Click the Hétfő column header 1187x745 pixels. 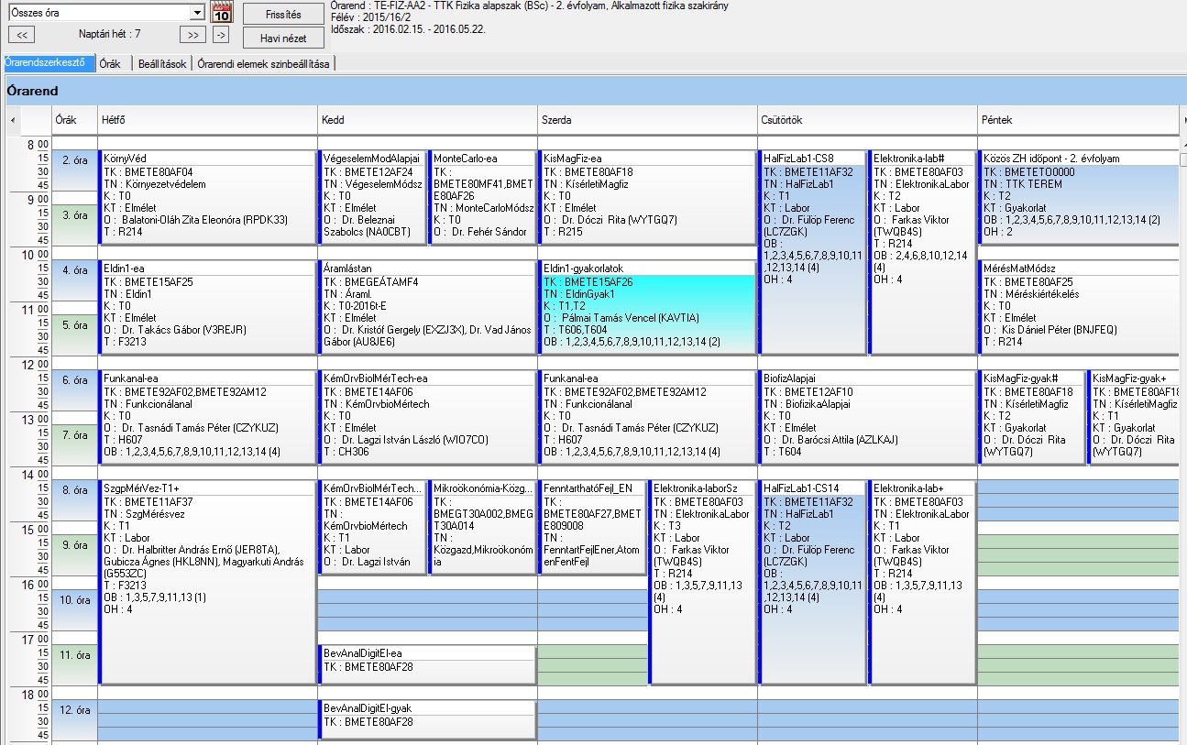pos(208,120)
